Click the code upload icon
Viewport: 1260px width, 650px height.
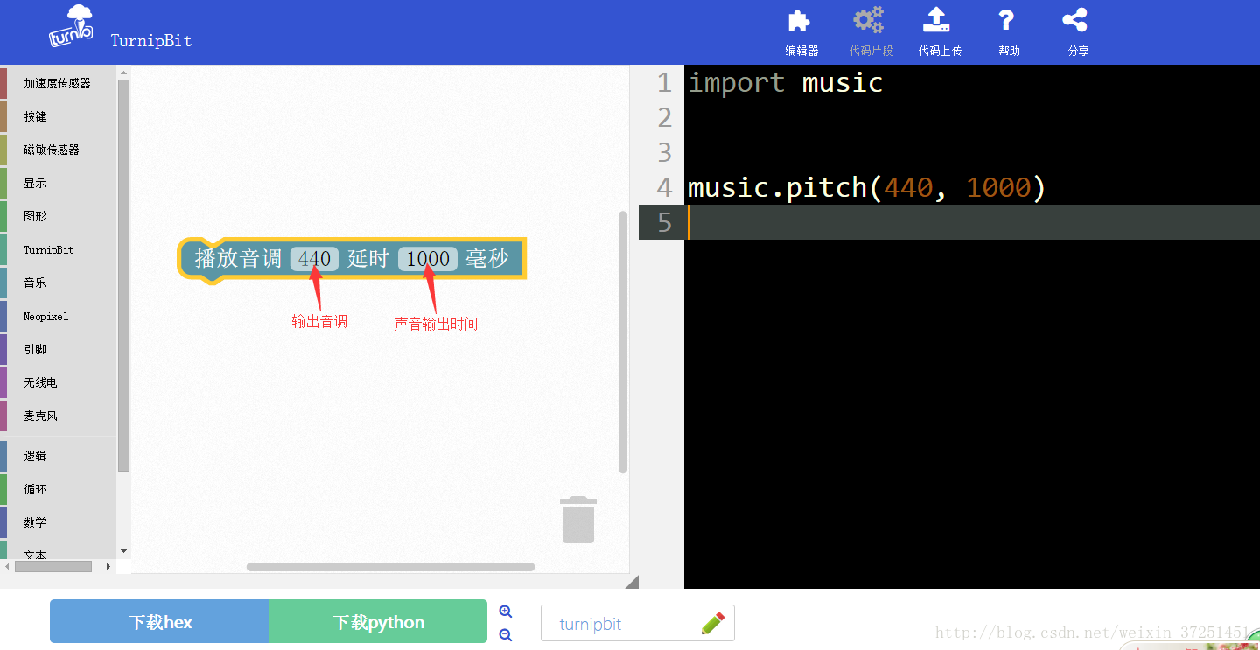click(938, 20)
